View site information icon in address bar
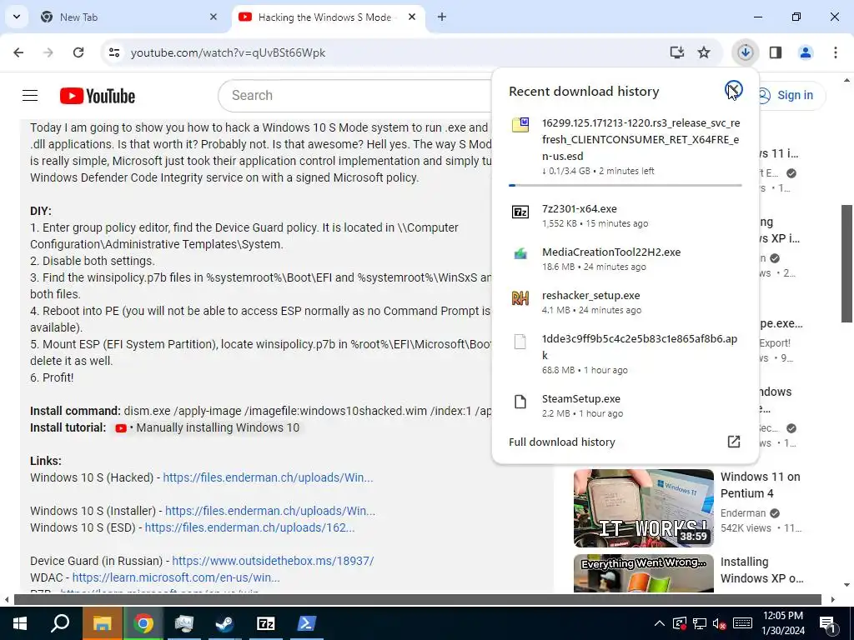The height and width of the screenshot is (640, 854). coord(113,52)
